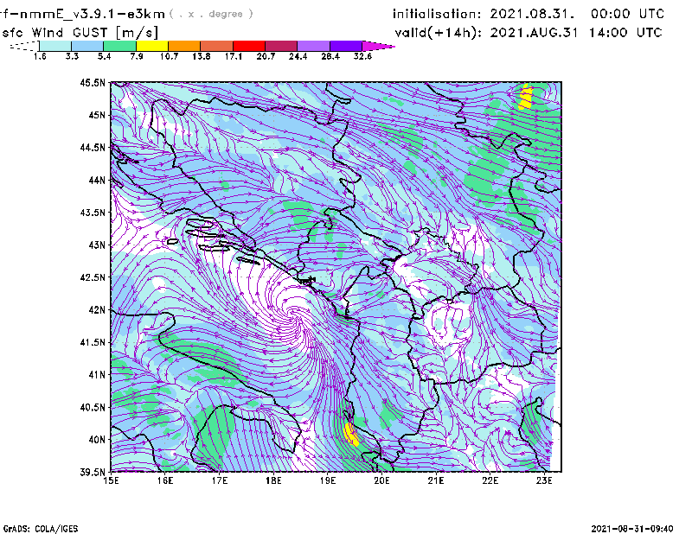Click the 40N latitude label

coord(97,440)
